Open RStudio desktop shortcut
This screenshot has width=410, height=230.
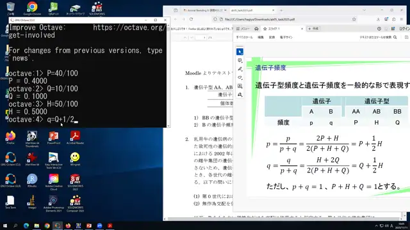[x=32, y=181]
